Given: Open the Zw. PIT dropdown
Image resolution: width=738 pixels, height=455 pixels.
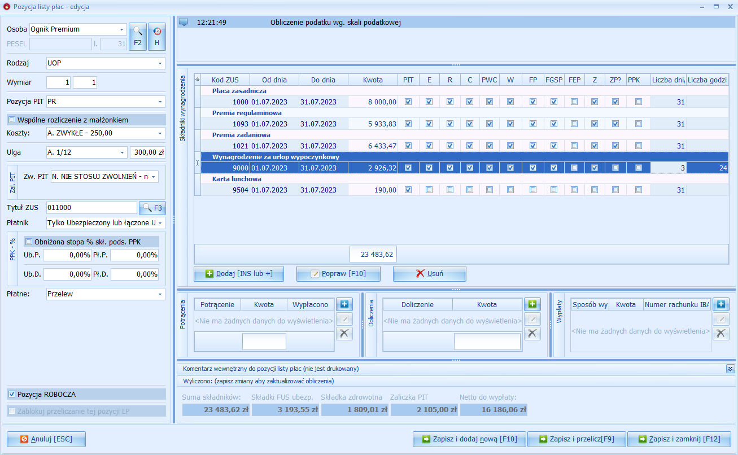Looking at the screenshot, I should (155, 177).
